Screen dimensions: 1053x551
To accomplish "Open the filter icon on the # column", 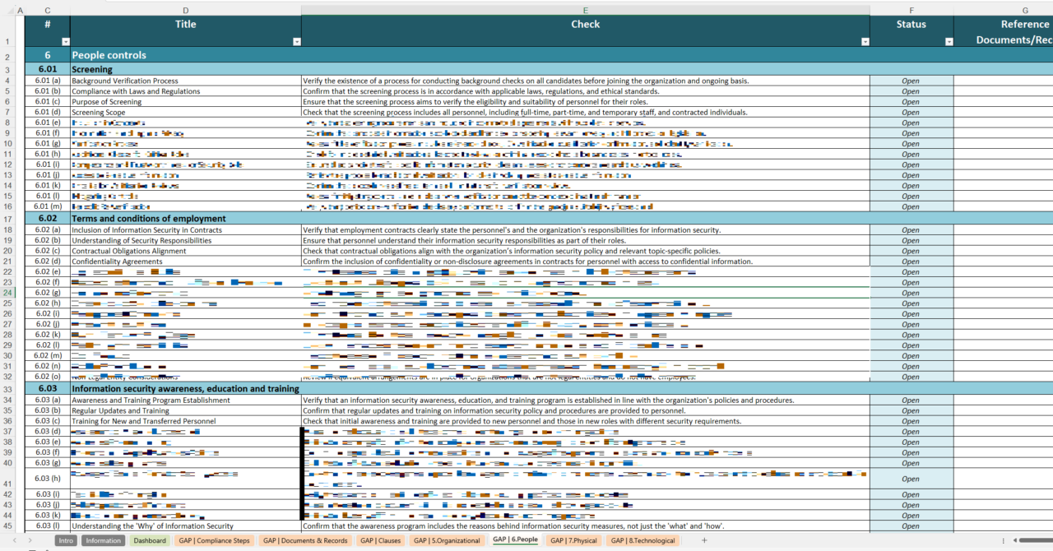I will [x=65, y=39].
